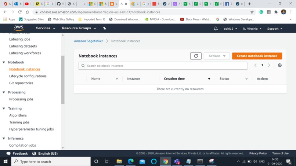The height and width of the screenshot is (166, 296).
Task: Launch Microsoft Edge from the taskbar
Action: click(x=131, y=162)
